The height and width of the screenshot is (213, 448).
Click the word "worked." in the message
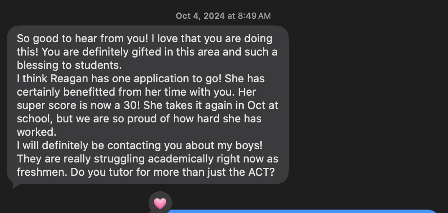(x=36, y=132)
